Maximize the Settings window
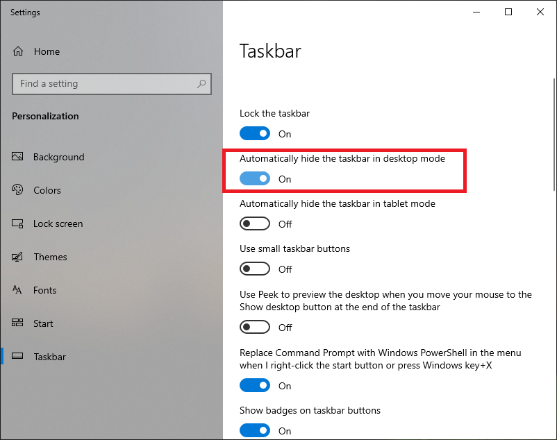The image size is (557, 440). click(508, 12)
